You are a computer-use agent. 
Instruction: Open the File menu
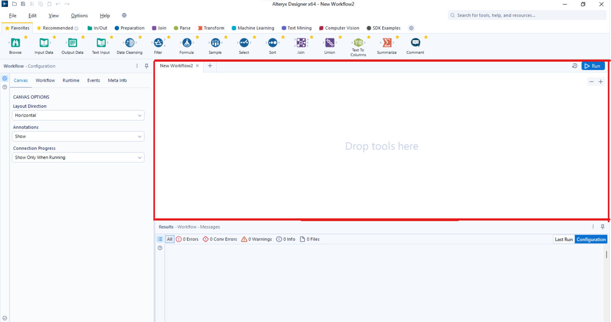click(13, 16)
